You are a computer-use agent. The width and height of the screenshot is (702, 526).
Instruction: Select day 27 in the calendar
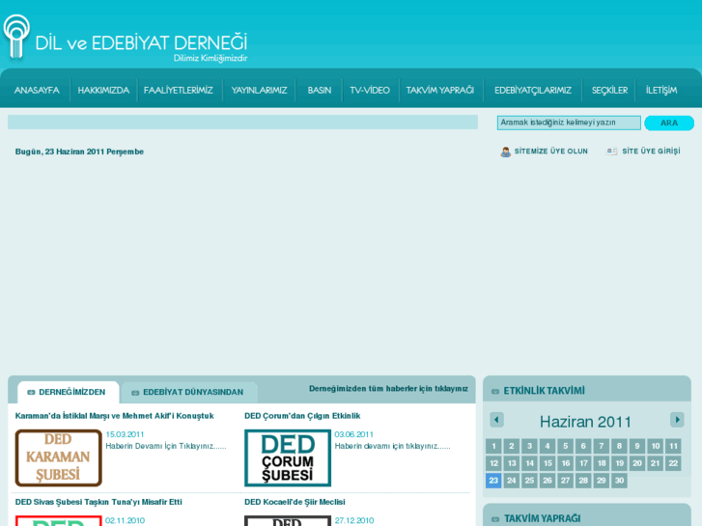pos(565,481)
